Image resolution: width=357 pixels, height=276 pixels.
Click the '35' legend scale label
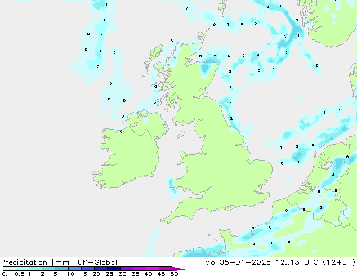[x=135, y=274]
